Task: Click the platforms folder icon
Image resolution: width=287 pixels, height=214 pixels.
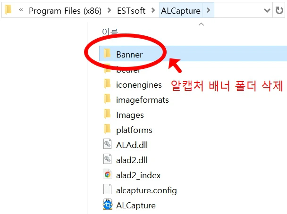Action: 107,129
